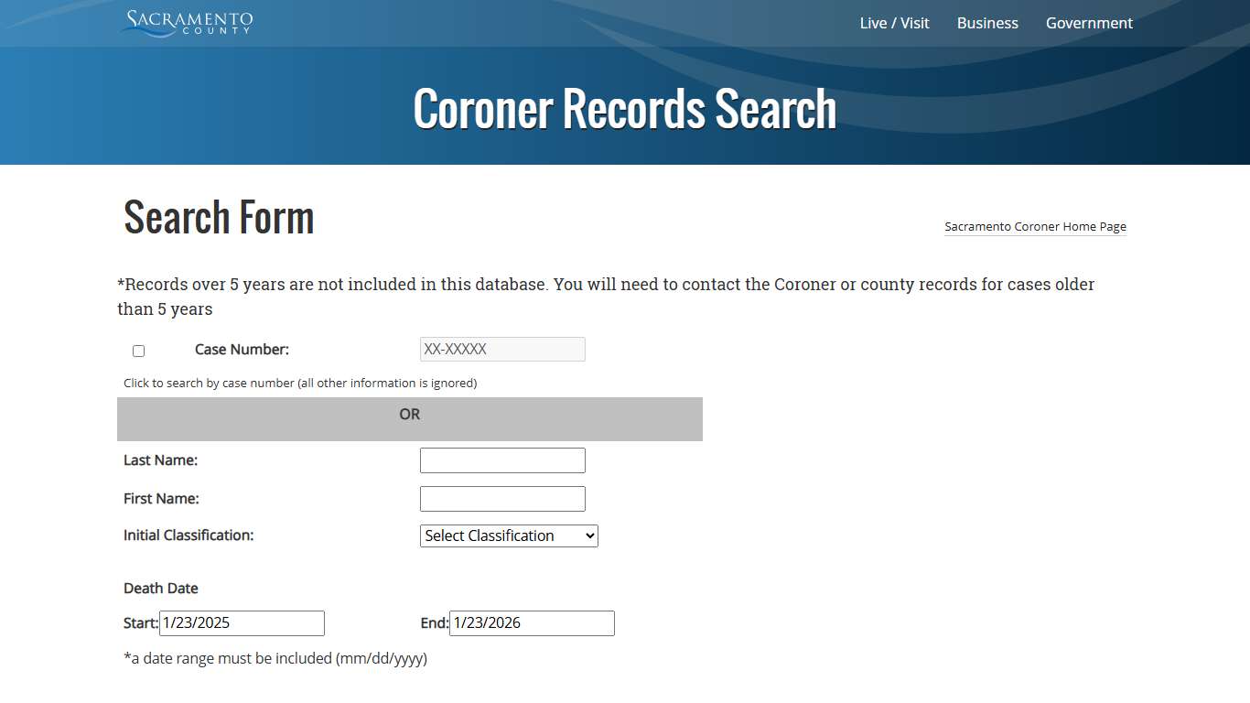Screen dimensions: 1250x703
Task: Click the records over 5 years notice text
Action: click(x=606, y=284)
